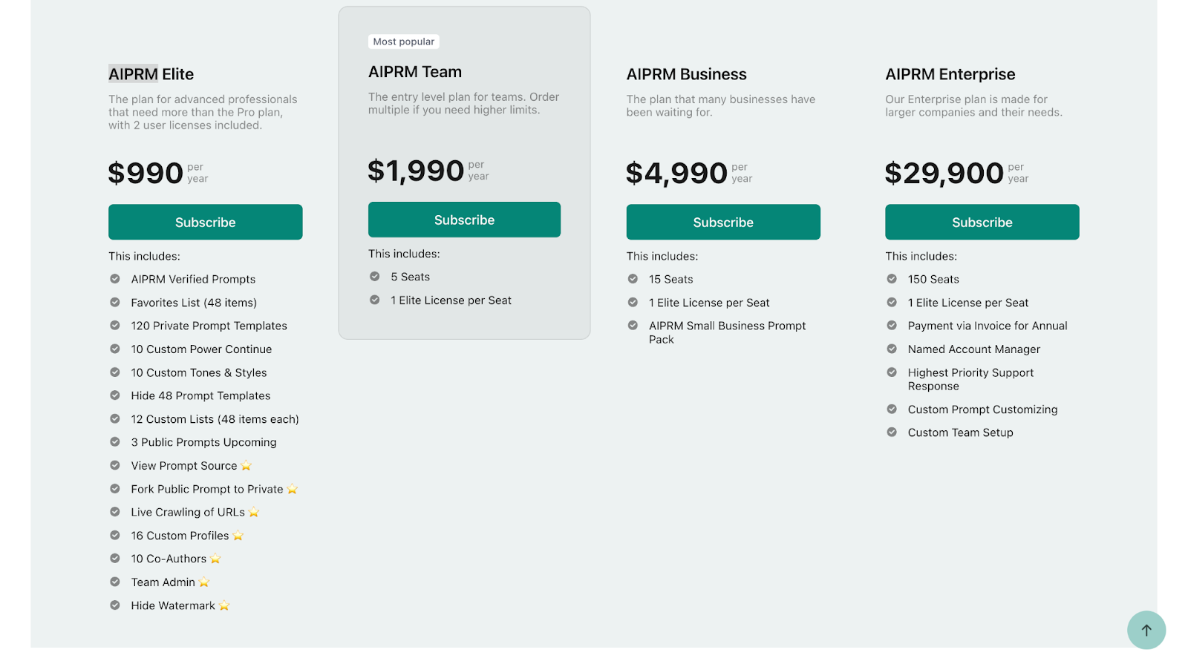The height and width of the screenshot is (661, 1188).
Task: Click check icon beside 150 Seats
Action: pyautogui.click(x=892, y=279)
